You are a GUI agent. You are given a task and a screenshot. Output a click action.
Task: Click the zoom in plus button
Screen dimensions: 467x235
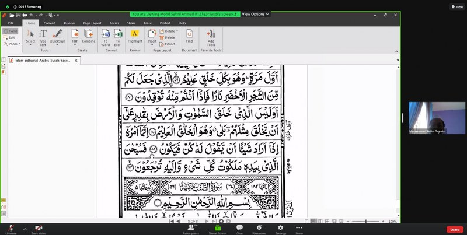click(x=383, y=222)
